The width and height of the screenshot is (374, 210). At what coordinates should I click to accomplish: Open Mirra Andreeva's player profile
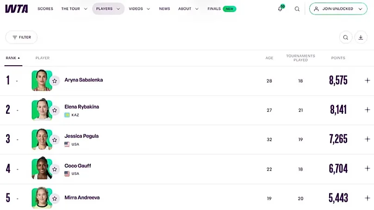coord(82,198)
